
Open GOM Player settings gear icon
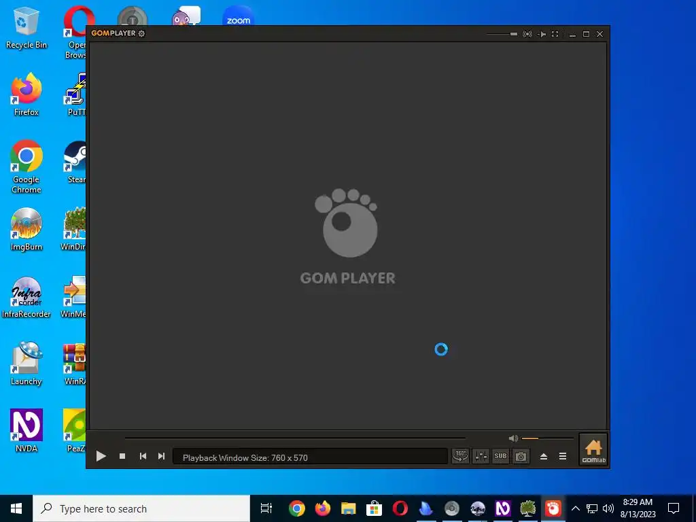[141, 33]
